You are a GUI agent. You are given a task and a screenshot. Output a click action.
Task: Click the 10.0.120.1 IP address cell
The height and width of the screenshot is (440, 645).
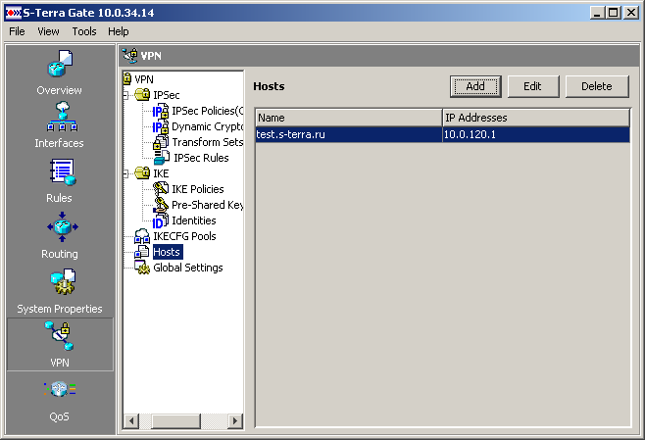tap(536, 134)
